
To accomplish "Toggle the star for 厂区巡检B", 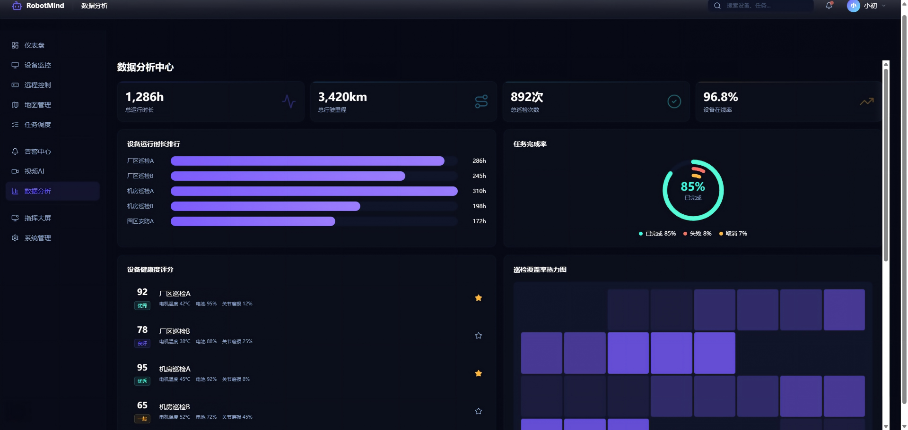I will tap(479, 336).
